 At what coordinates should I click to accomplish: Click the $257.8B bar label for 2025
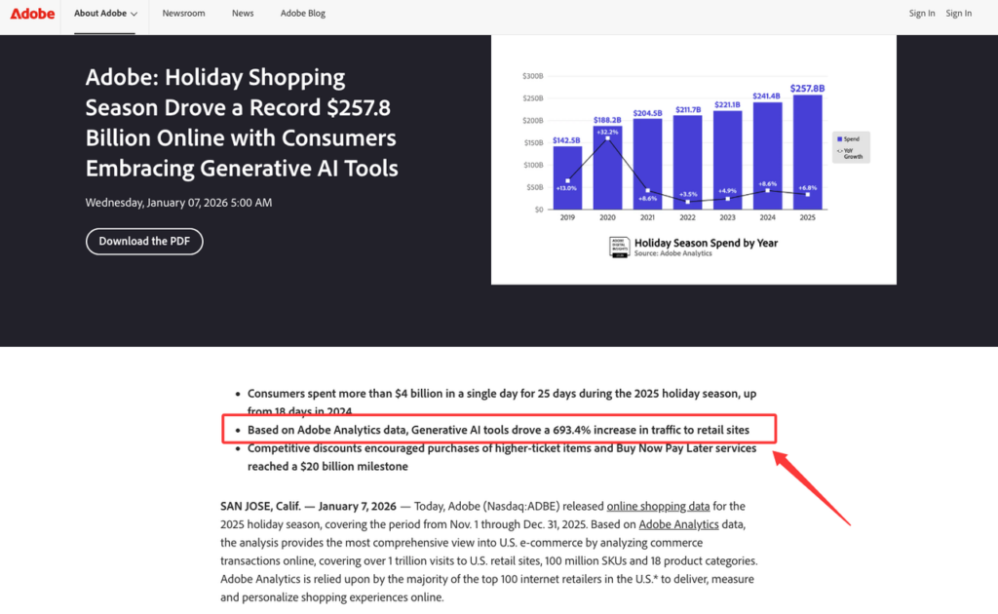[x=807, y=89]
